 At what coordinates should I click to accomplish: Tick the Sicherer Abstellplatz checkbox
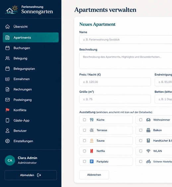[141, 161]
